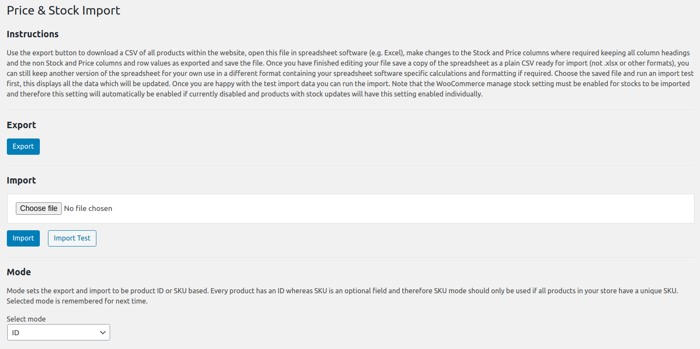Click the ID value in the mode combo box
The width and height of the screenshot is (700, 349).
[16, 333]
